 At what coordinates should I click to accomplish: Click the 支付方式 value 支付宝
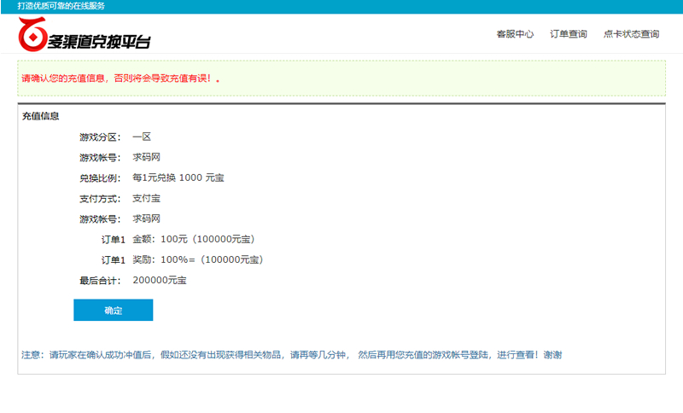[x=146, y=198]
